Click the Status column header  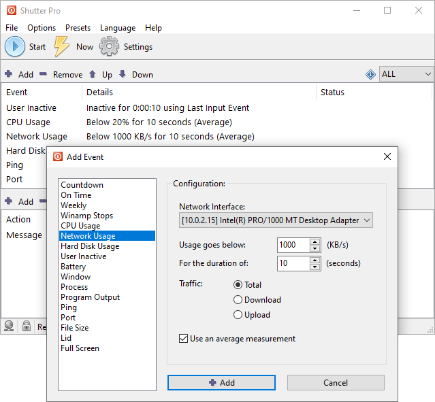coord(374,92)
